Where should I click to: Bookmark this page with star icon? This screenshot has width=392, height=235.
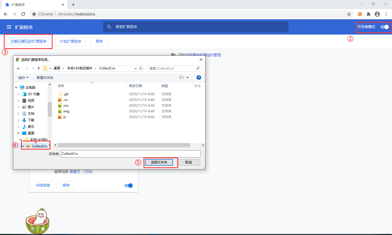[x=349, y=14]
